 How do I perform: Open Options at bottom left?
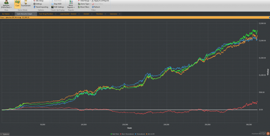[x=6, y=134]
